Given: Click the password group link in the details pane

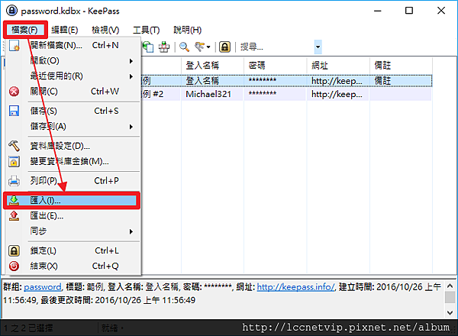Looking at the screenshot, I should (x=44, y=287).
